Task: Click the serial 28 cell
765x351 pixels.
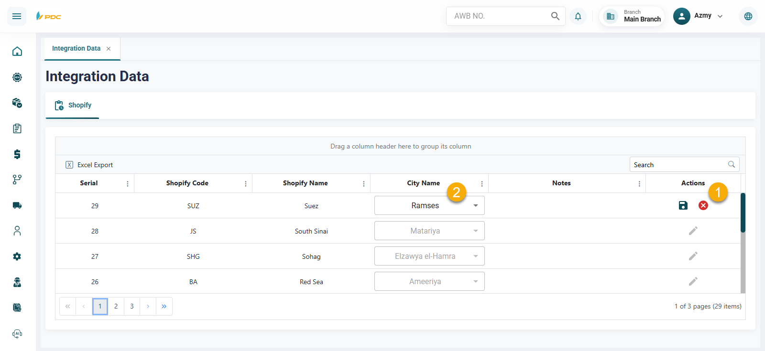Action: click(95, 231)
